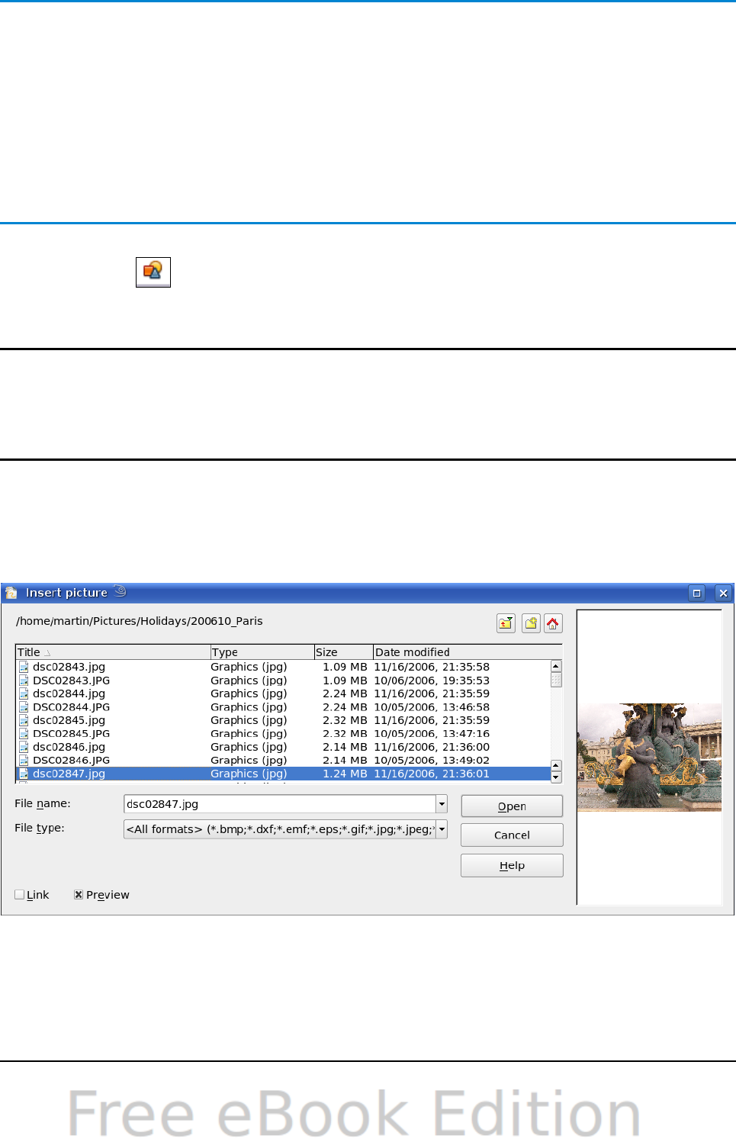Click the Cancel button
Screen dimensions: 736x1139
click(512, 835)
